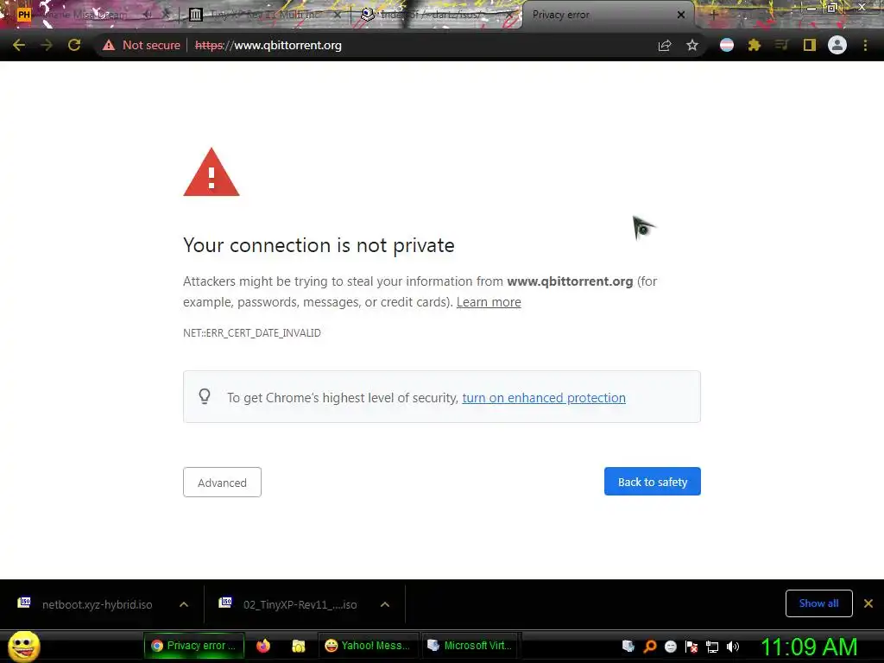Toggle the side panel icon

[810, 45]
